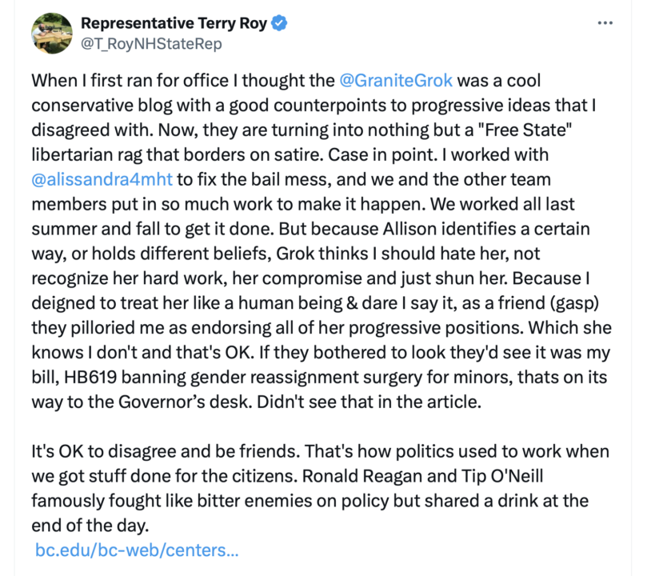Follow the bc.edu link

(x=137, y=550)
